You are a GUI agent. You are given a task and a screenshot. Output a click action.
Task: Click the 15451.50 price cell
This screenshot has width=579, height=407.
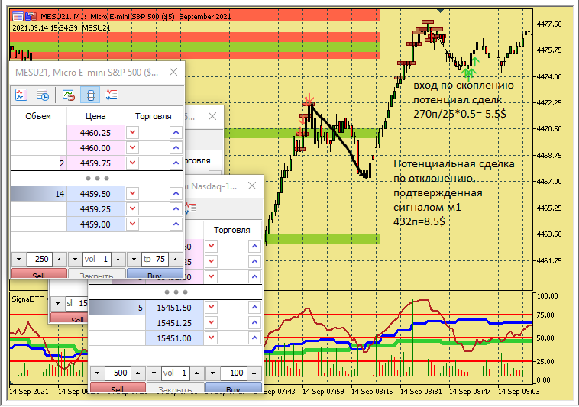[174, 308]
